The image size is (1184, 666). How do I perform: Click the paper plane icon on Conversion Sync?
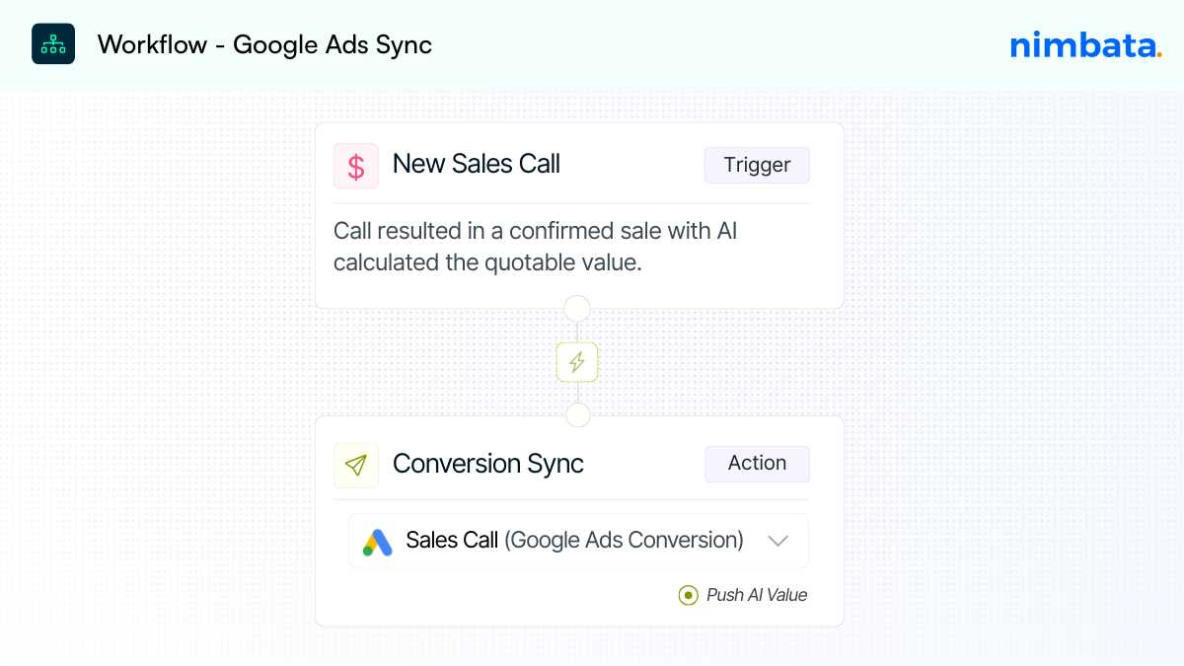356,465
